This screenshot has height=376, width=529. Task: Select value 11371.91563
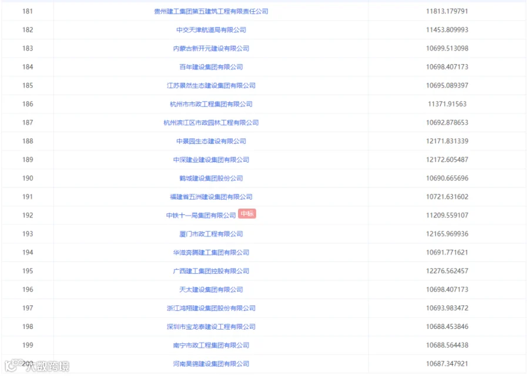click(447, 104)
